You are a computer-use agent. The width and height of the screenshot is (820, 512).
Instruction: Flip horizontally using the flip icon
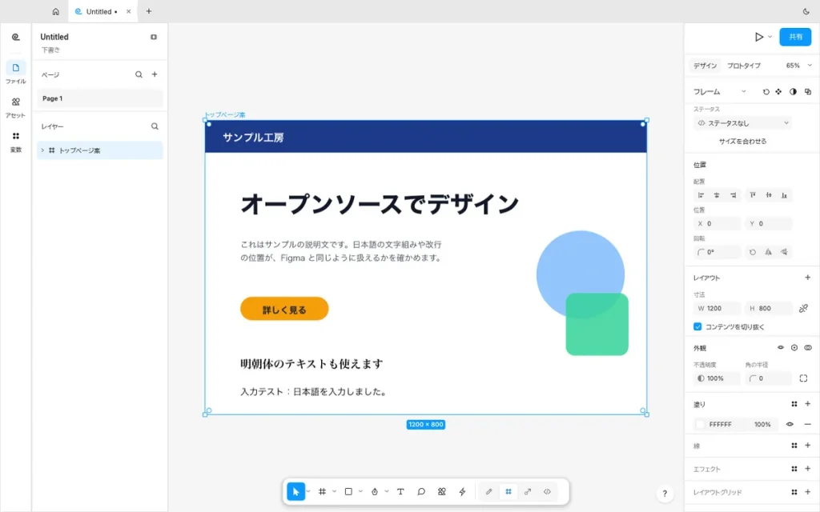pos(768,252)
